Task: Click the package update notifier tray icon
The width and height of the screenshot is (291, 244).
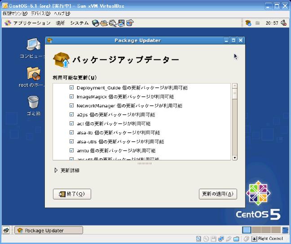Action: tap(248, 23)
